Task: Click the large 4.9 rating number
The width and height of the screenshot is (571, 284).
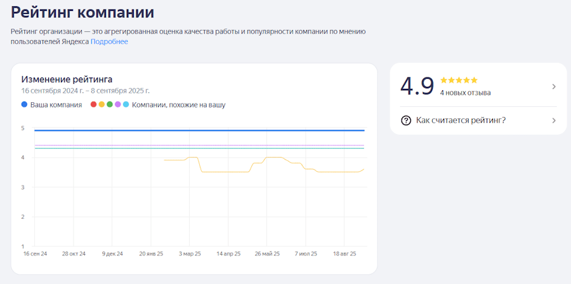Action: 417,86
